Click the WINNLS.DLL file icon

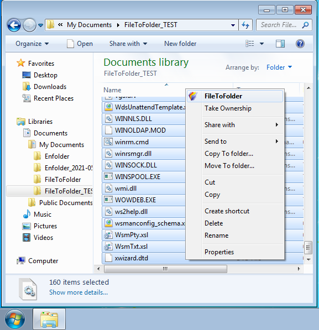(x=108, y=119)
